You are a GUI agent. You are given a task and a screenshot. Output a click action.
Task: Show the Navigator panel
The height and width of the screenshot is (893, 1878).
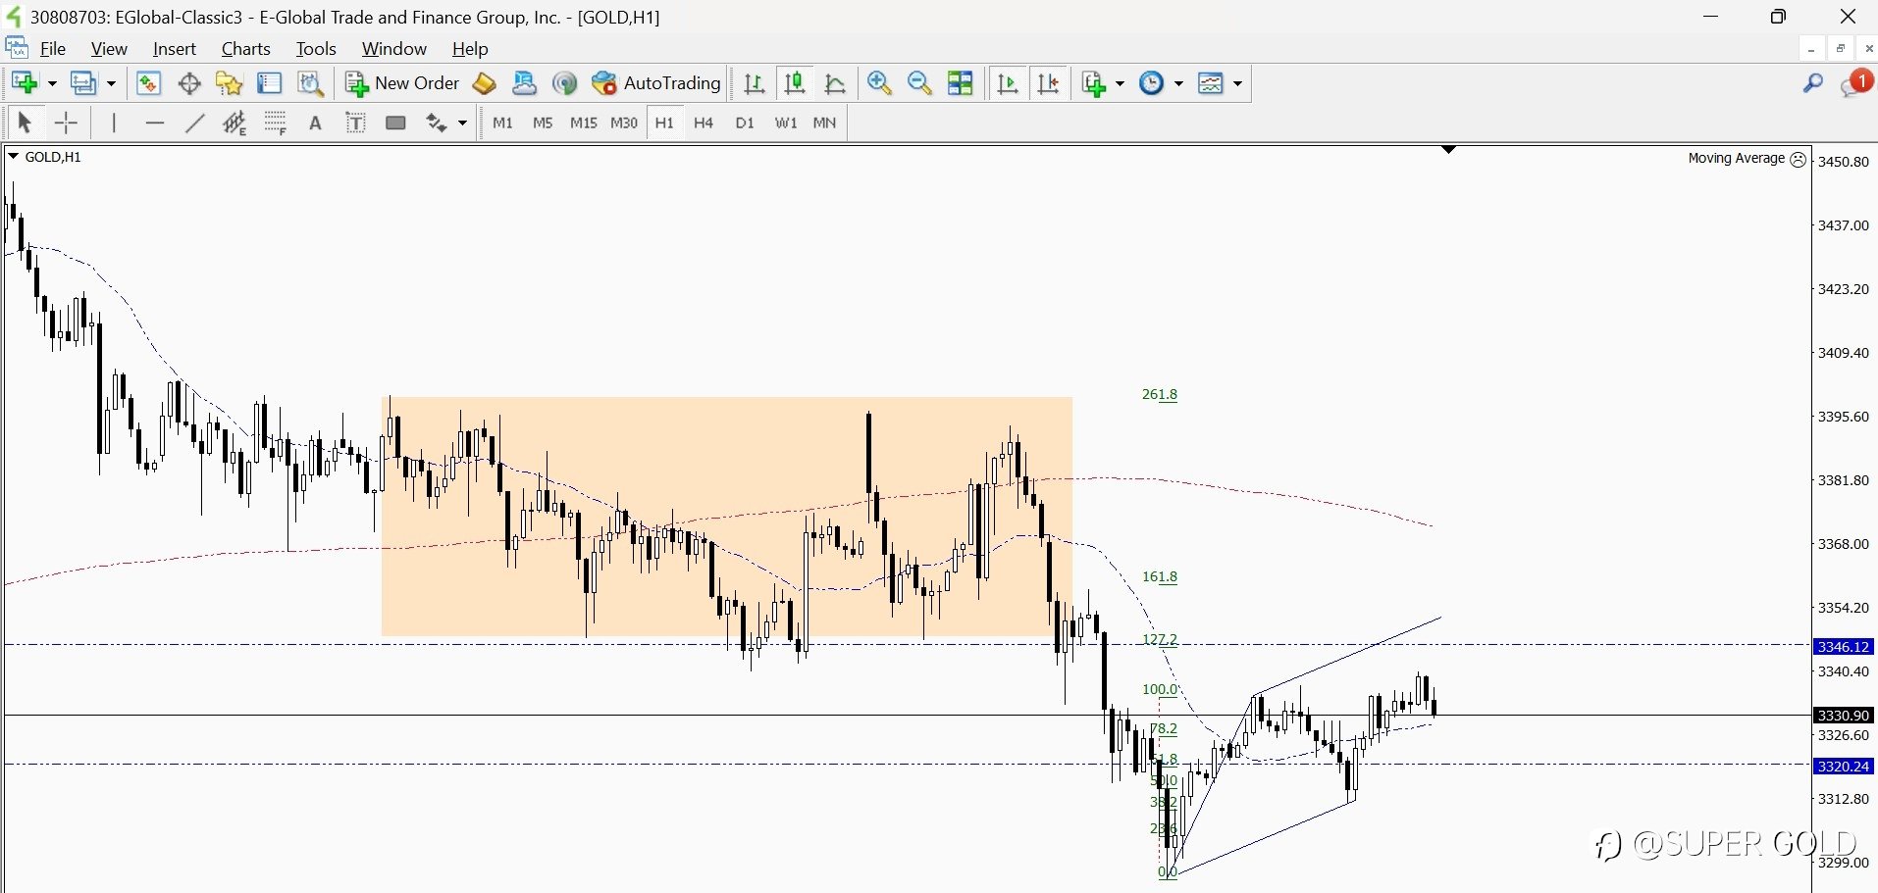tap(230, 83)
